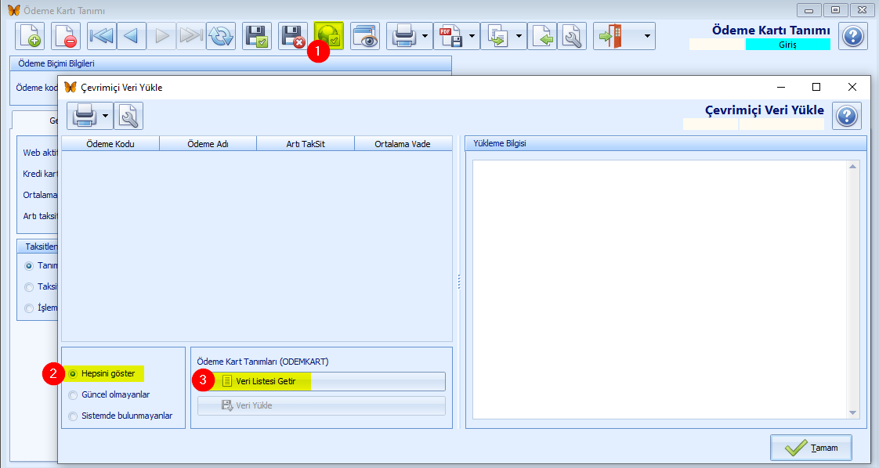Click the help icon in Ödeme Kartı Tanımı window

click(x=853, y=36)
